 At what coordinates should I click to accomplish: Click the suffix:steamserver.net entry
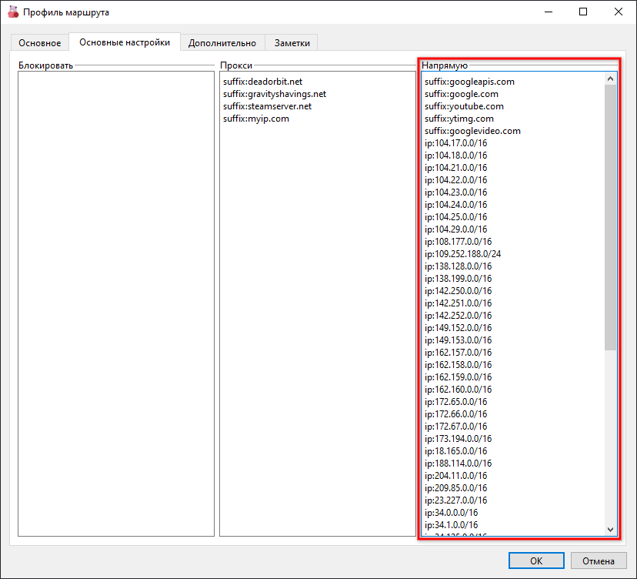click(x=267, y=106)
